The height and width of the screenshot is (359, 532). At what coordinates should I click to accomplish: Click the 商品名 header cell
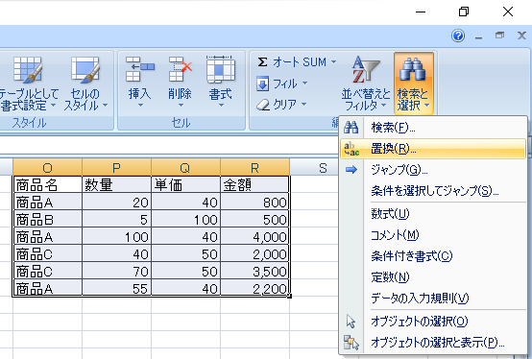coord(47,184)
